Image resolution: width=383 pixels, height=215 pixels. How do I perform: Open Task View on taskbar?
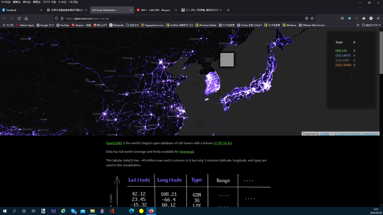point(33,211)
